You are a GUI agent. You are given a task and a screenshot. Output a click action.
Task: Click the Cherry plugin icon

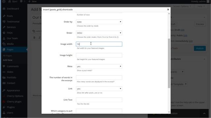(x=4, y=102)
